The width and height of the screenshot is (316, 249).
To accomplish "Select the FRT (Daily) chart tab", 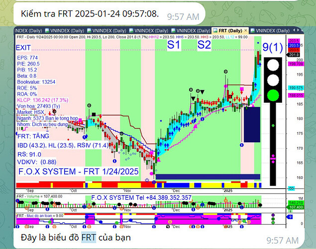I will coord(230,31).
